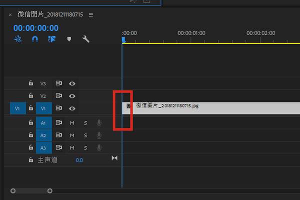Image resolution: width=300 pixels, height=200 pixels.
Task: Click the 00:00:00:00 playhead timecode
Action: coord(36,28)
